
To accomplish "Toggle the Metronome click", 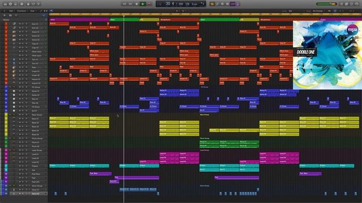I will point(238,4).
